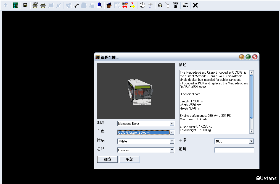280x184 pixels.
Task: Click the bus preview thumbnail
Action: point(136,91)
